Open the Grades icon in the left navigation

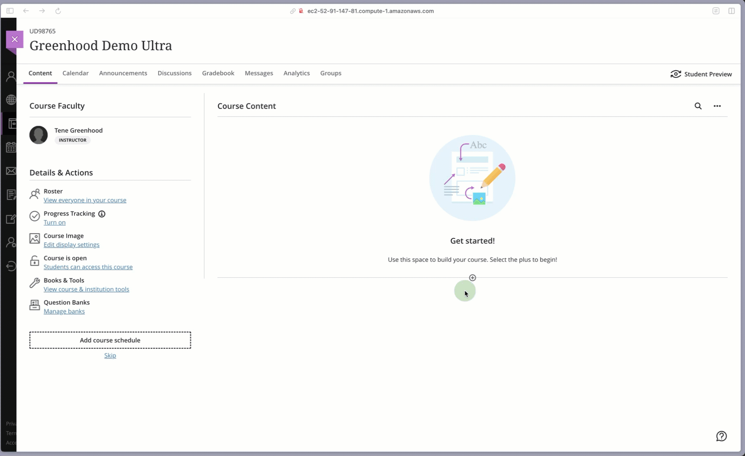11,194
